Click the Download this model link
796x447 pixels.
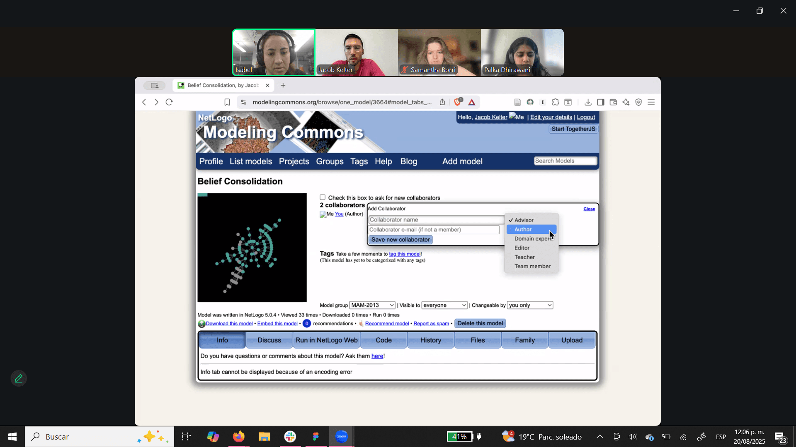point(229,324)
